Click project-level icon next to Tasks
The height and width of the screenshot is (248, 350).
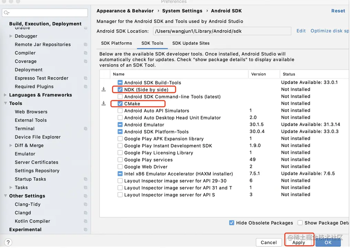[85, 187]
